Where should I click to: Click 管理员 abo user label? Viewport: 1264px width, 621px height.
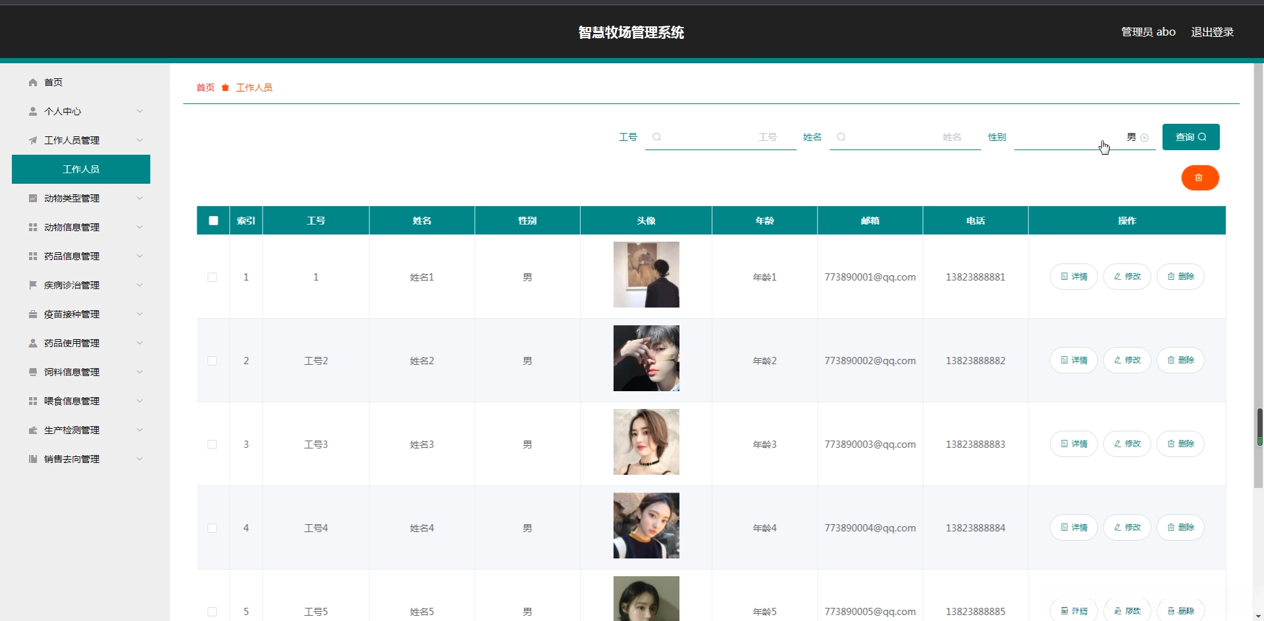[1148, 32]
